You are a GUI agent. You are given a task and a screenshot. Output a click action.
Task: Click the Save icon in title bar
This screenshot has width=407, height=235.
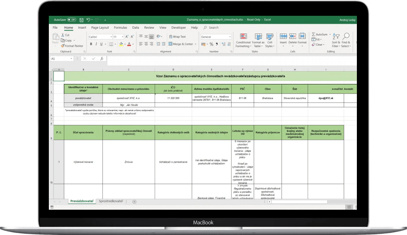81,20
